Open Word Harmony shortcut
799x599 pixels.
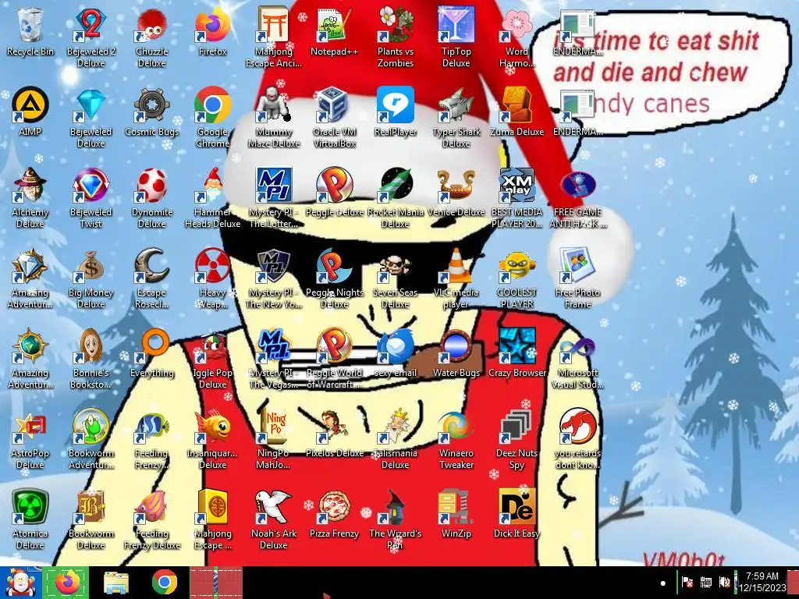[x=517, y=37]
